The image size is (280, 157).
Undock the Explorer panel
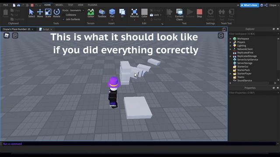(x=273, y=29)
